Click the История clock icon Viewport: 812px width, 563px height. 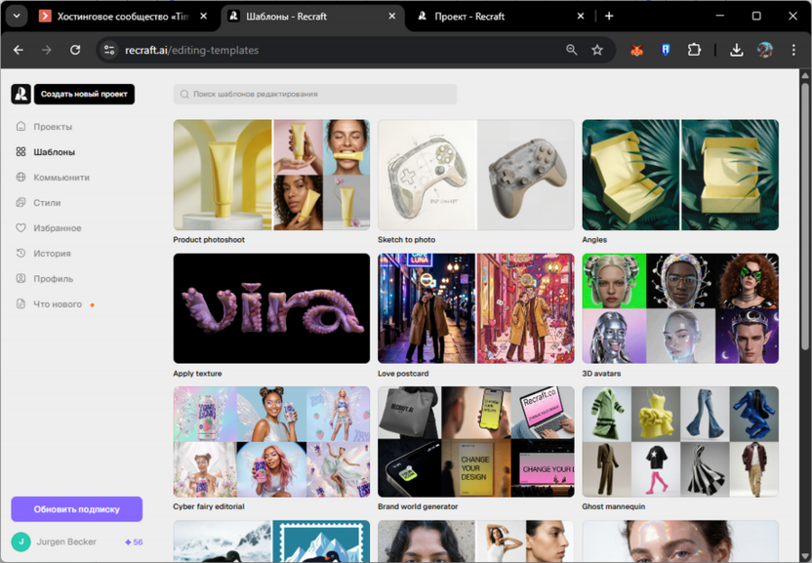pos(20,254)
